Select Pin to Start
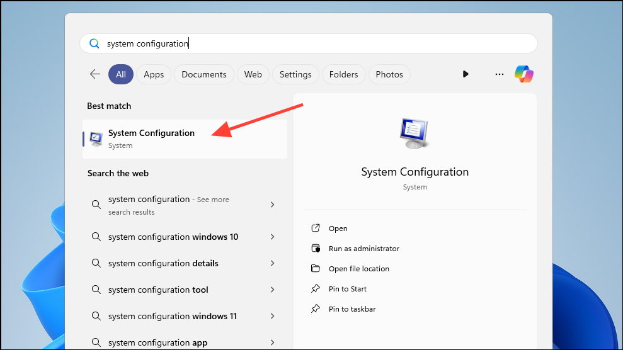 click(x=348, y=289)
